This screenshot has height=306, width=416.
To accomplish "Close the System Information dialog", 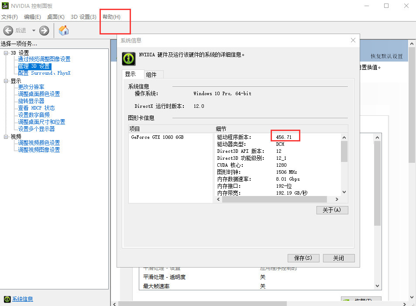I will pos(353,40).
